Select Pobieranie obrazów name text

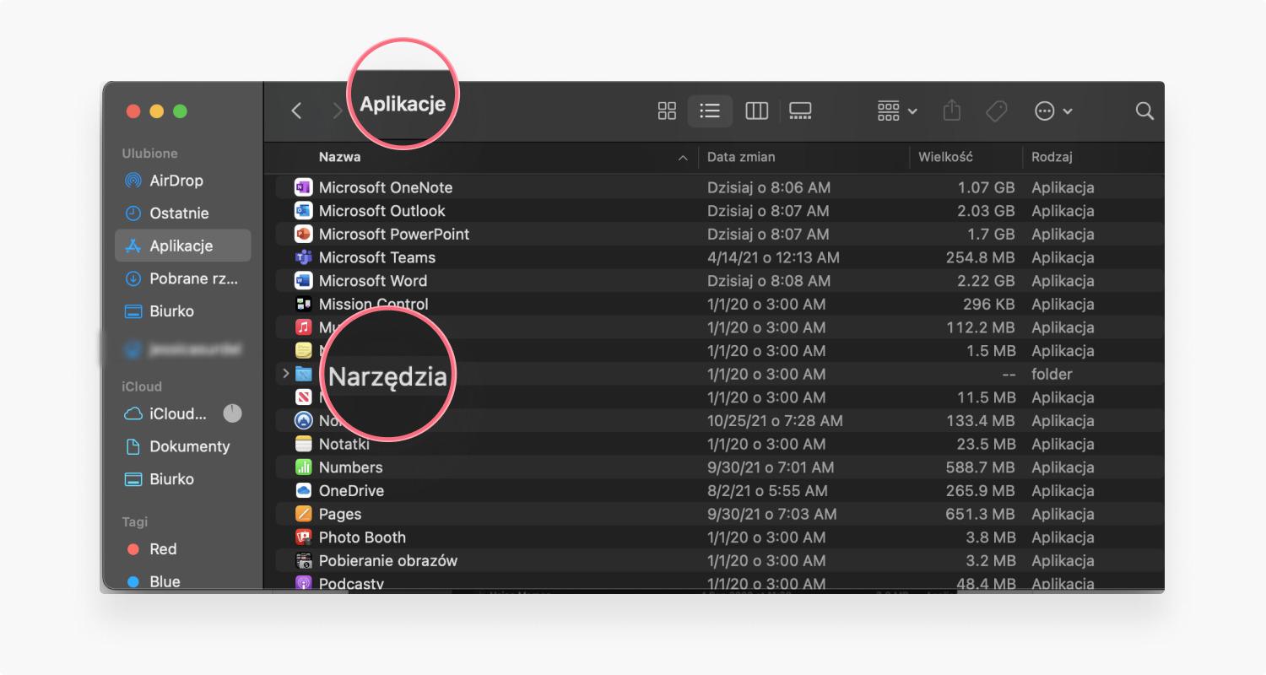coord(388,560)
